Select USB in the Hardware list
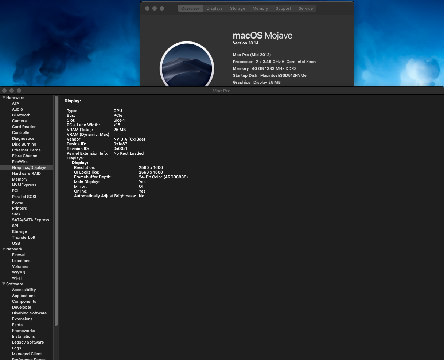 click(x=16, y=243)
